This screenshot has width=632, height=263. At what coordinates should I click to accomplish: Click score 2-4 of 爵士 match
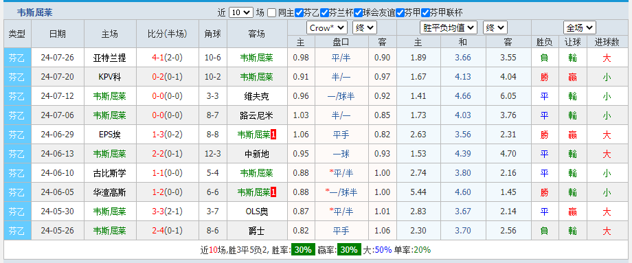[157, 231]
